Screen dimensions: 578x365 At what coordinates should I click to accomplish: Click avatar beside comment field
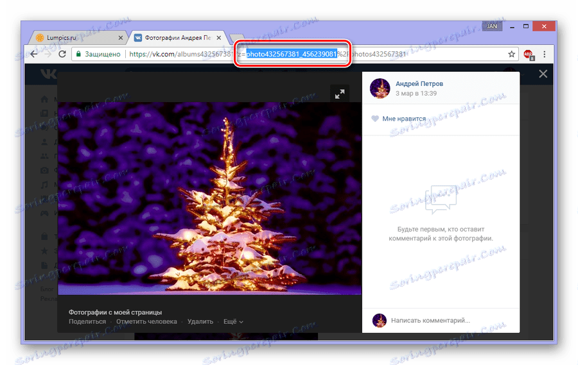[380, 321]
